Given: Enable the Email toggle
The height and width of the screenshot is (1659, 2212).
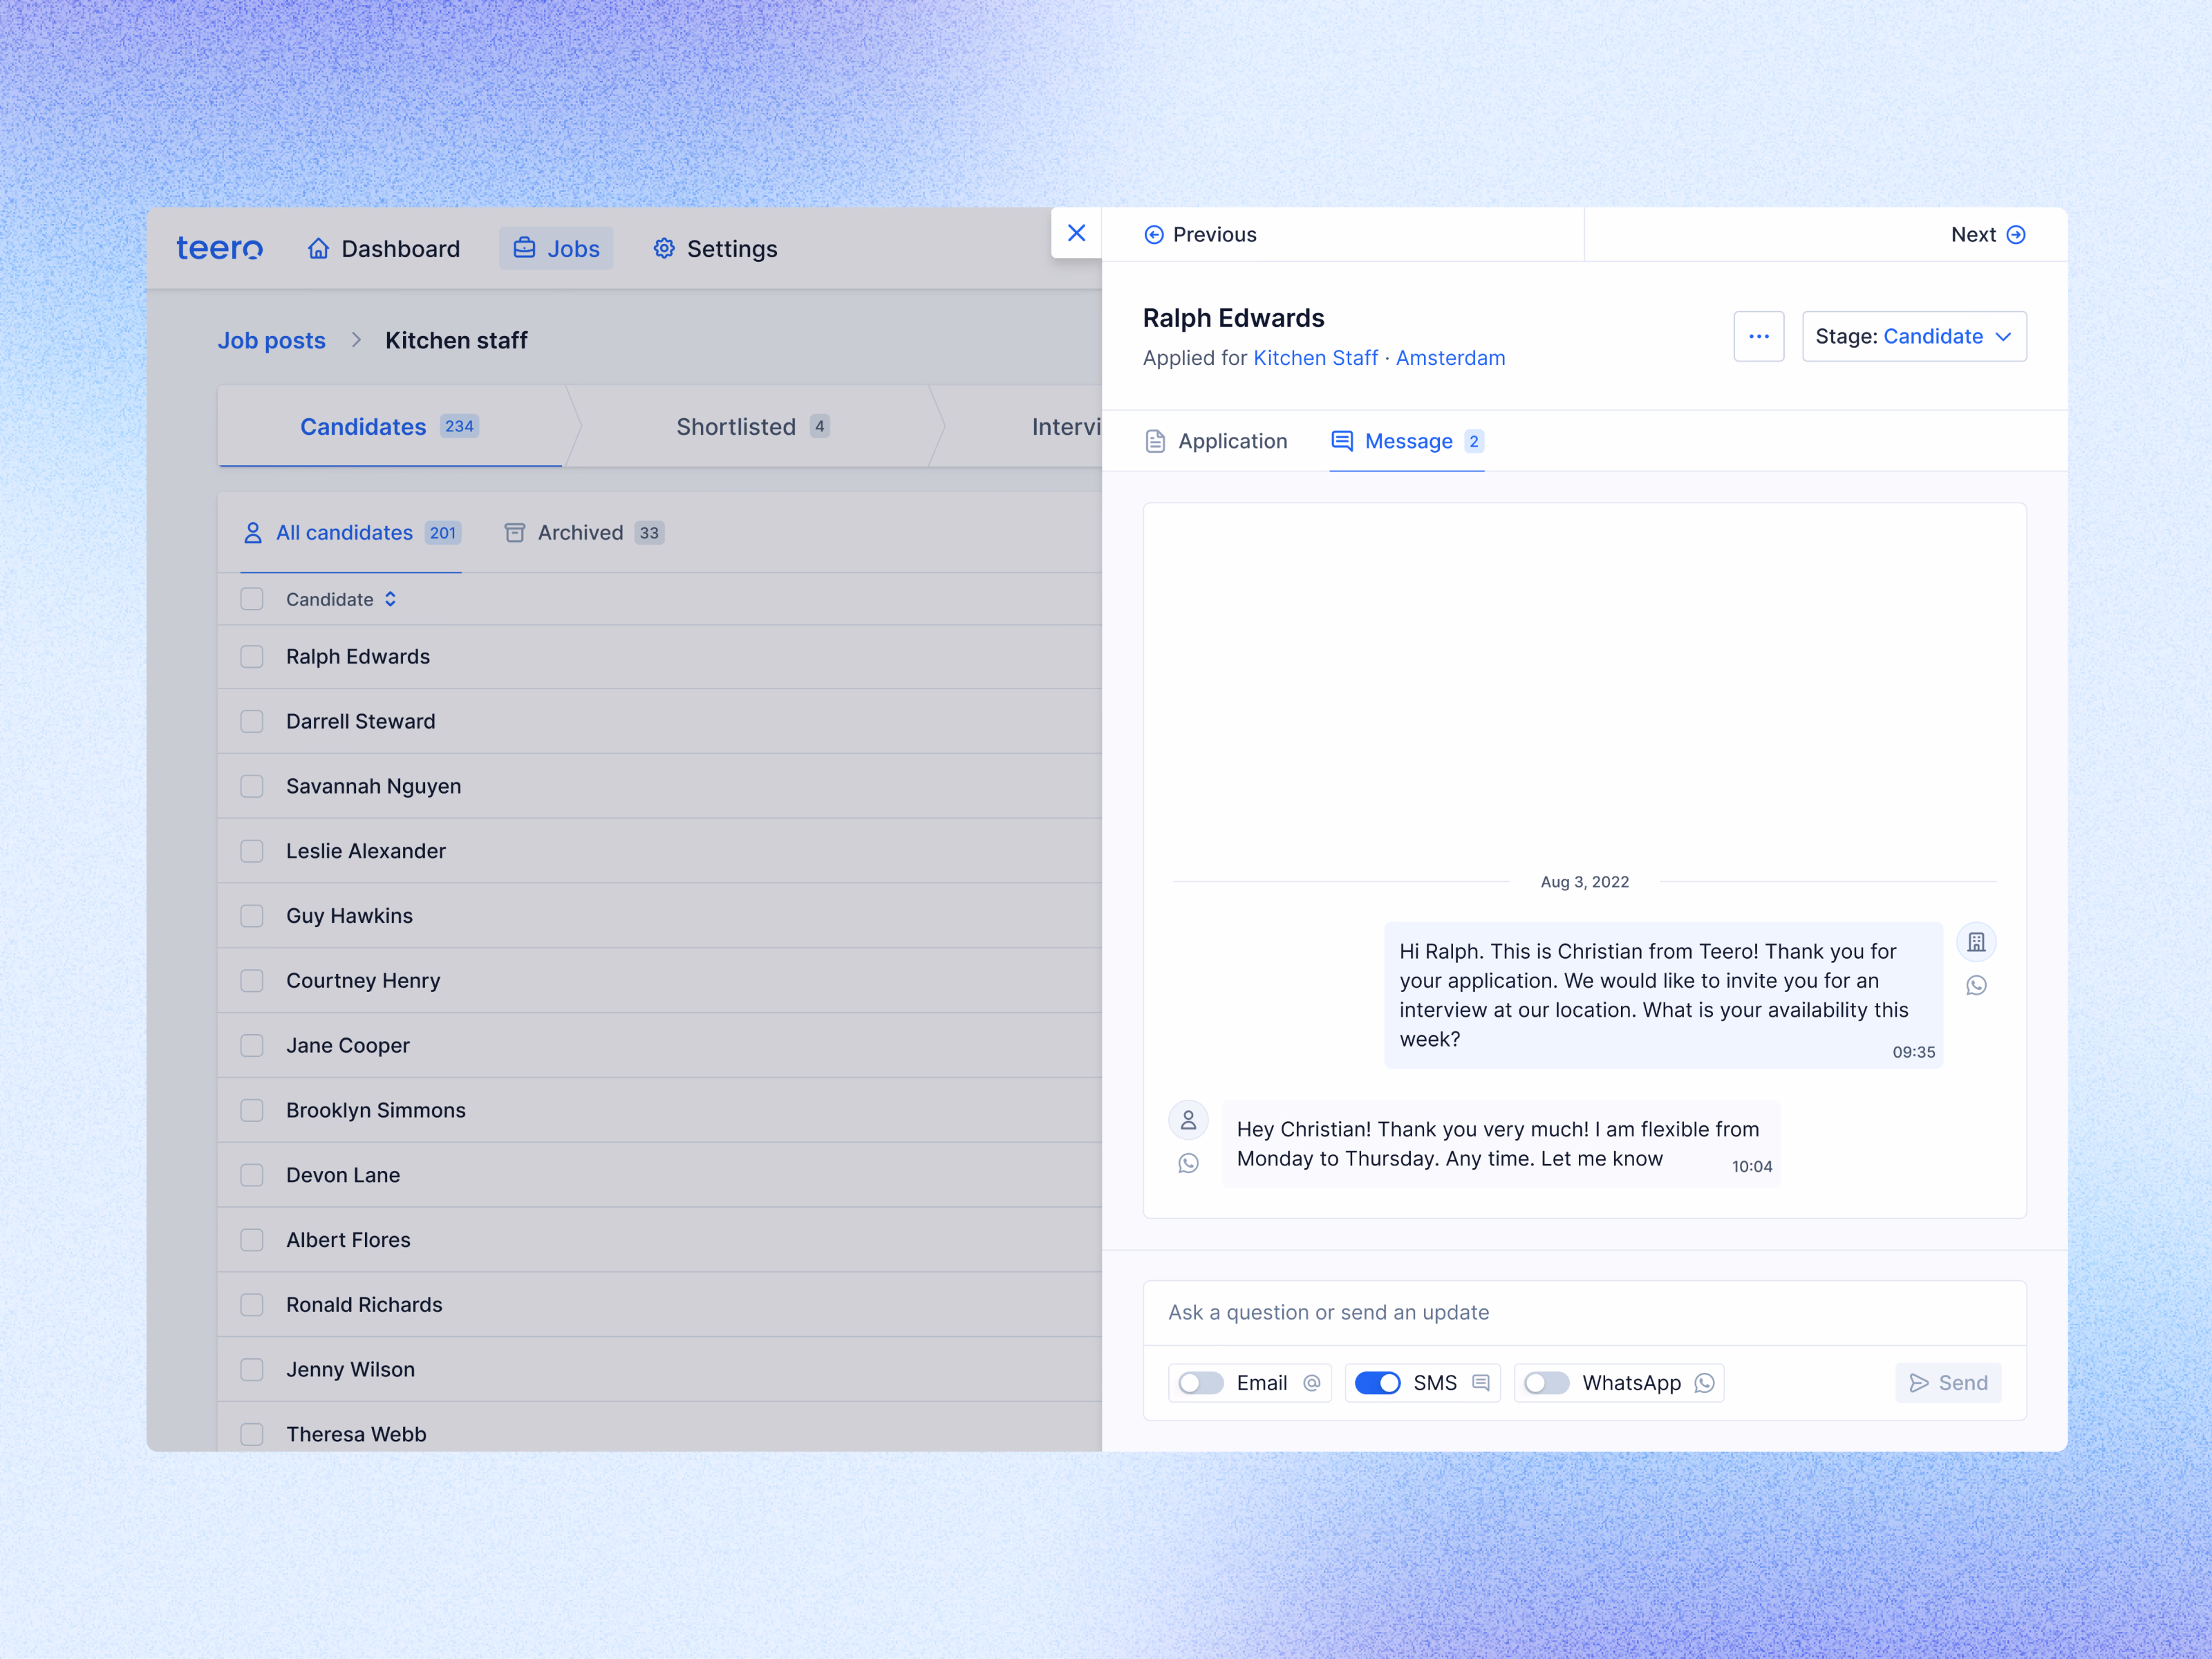Looking at the screenshot, I should coord(1201,1383).
